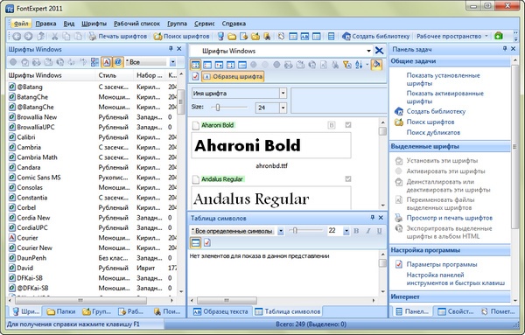The height and width of the screenshot is (335, 525).
Task: Toggle Italic in the character table
Action: click(368, 231)
